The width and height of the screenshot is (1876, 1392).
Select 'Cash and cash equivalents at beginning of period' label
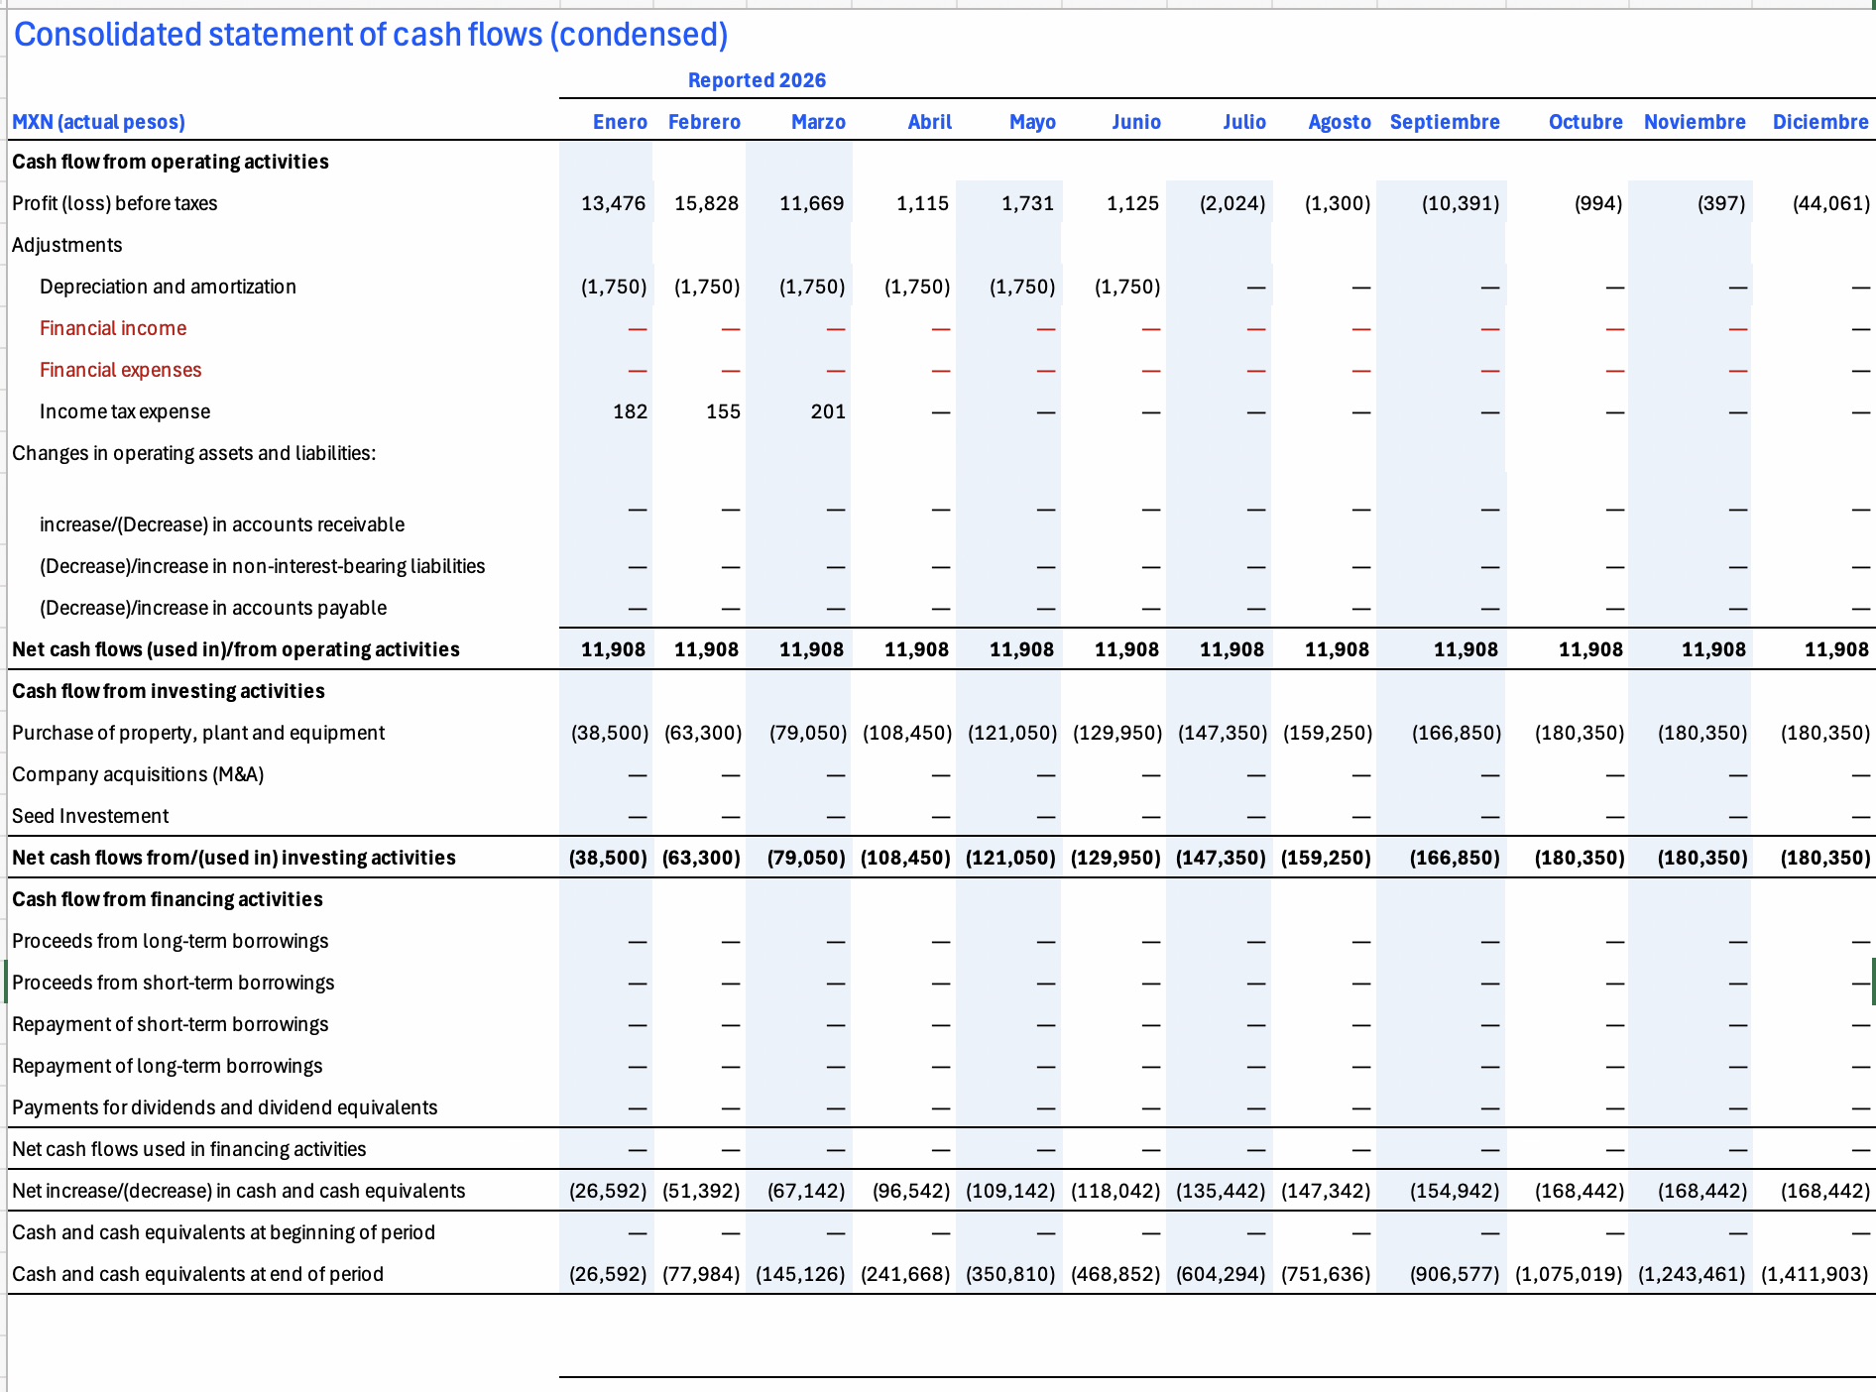224,1232
